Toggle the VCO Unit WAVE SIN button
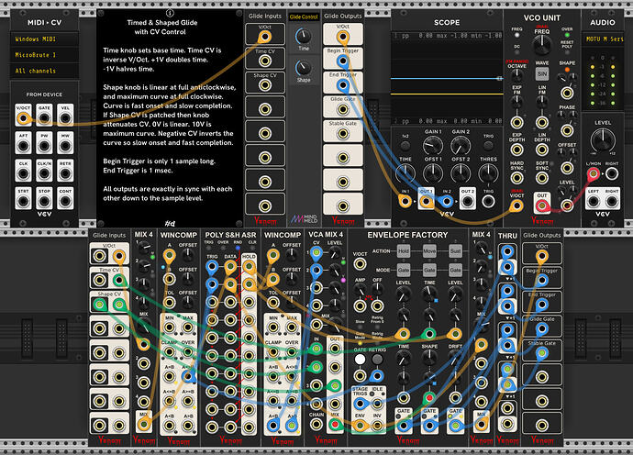Screen dimensions: 633x455 pyautogui.click(x=542, y=74)
